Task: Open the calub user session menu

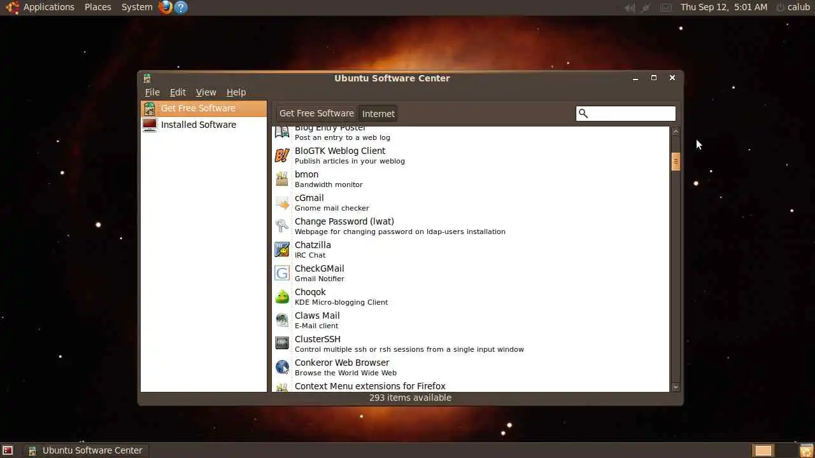Action: pyautogui.click(x=793, y=7)
